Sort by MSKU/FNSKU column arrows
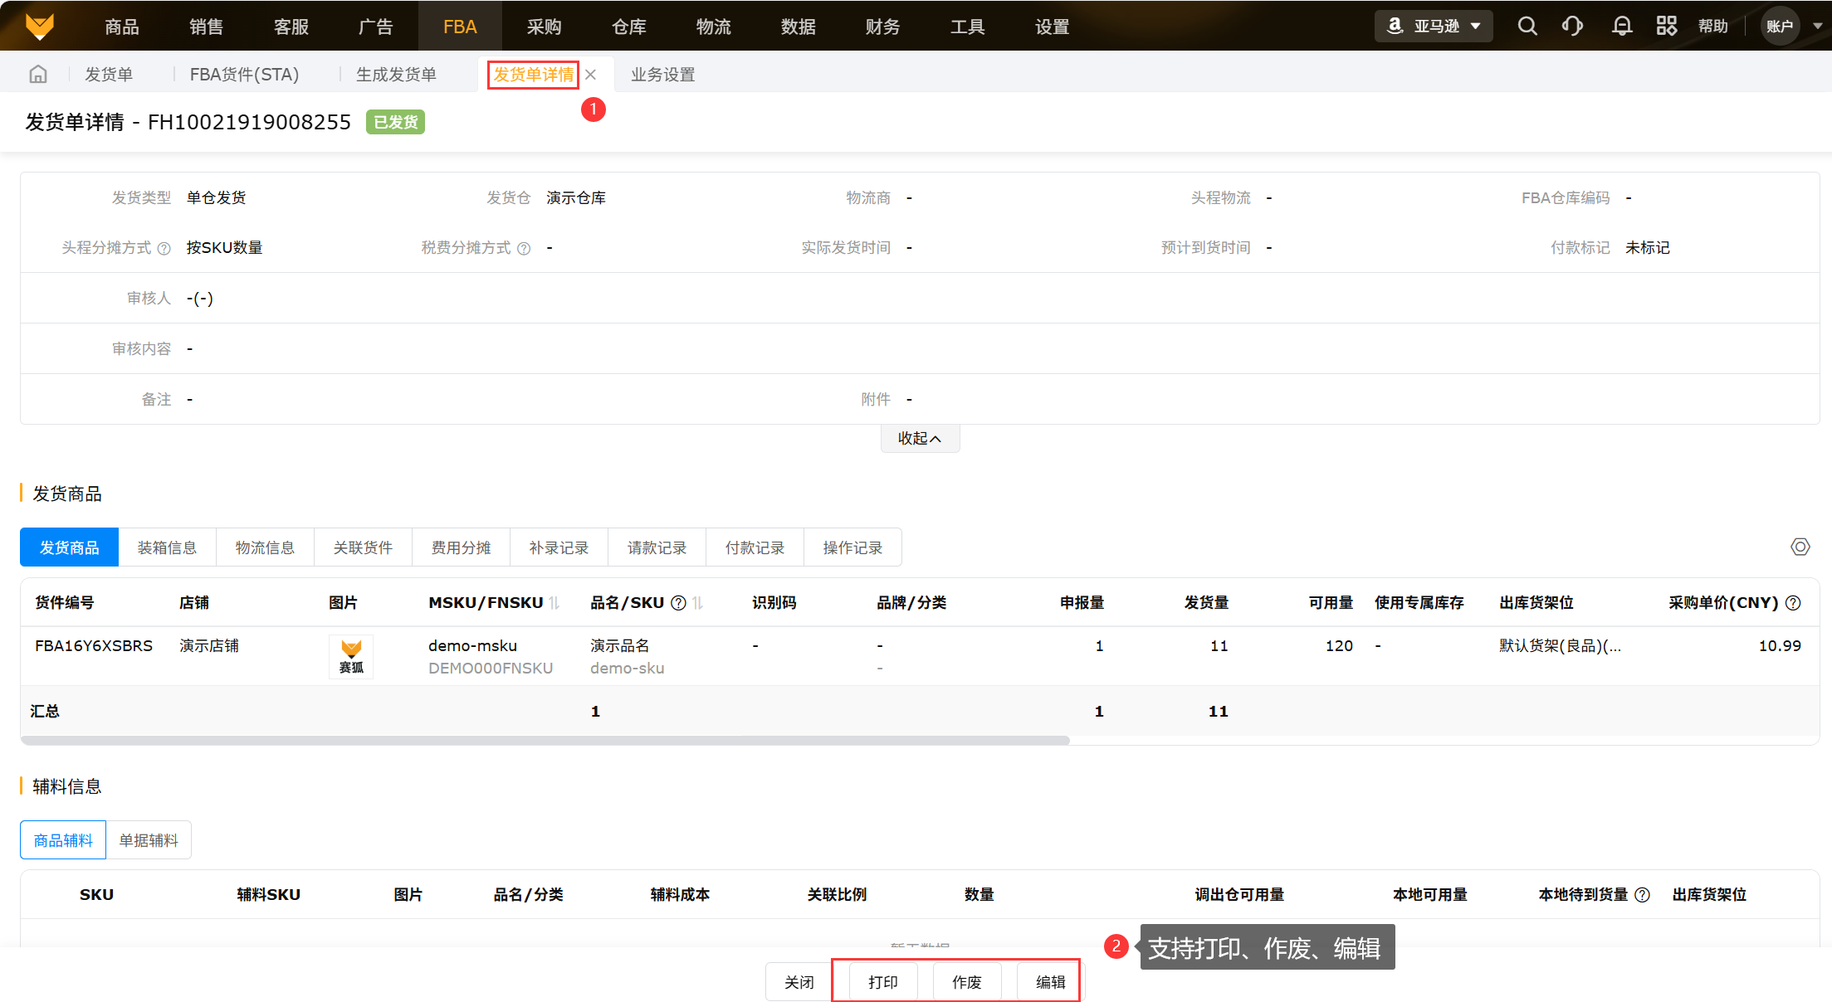The height and width of the screenshot is (1002, 1832). pyautogui.click(x=554, y=603)
